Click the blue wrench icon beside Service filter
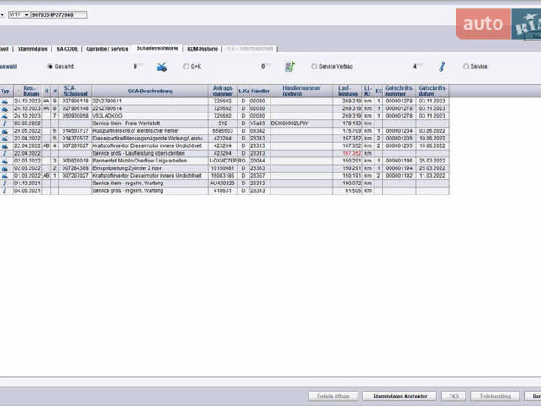541x406 pixels. [442, 67]
